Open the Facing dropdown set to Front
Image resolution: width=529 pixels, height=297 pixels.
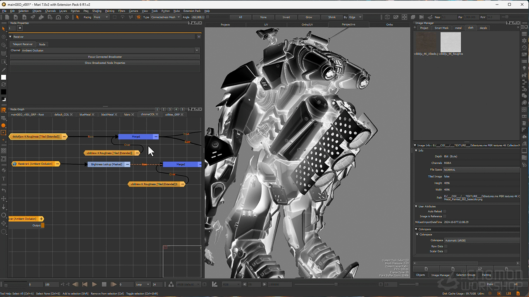coord(101,17)
